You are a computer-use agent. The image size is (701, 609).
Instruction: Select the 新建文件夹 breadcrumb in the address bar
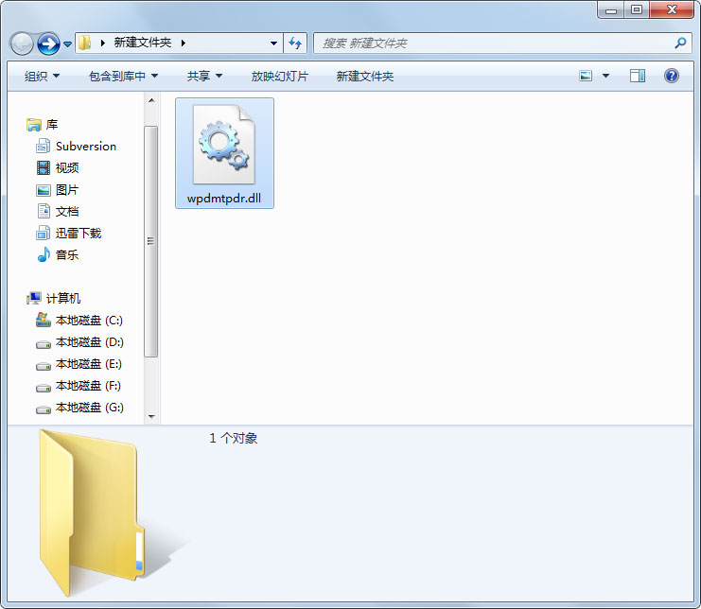(x=143, y=43)
